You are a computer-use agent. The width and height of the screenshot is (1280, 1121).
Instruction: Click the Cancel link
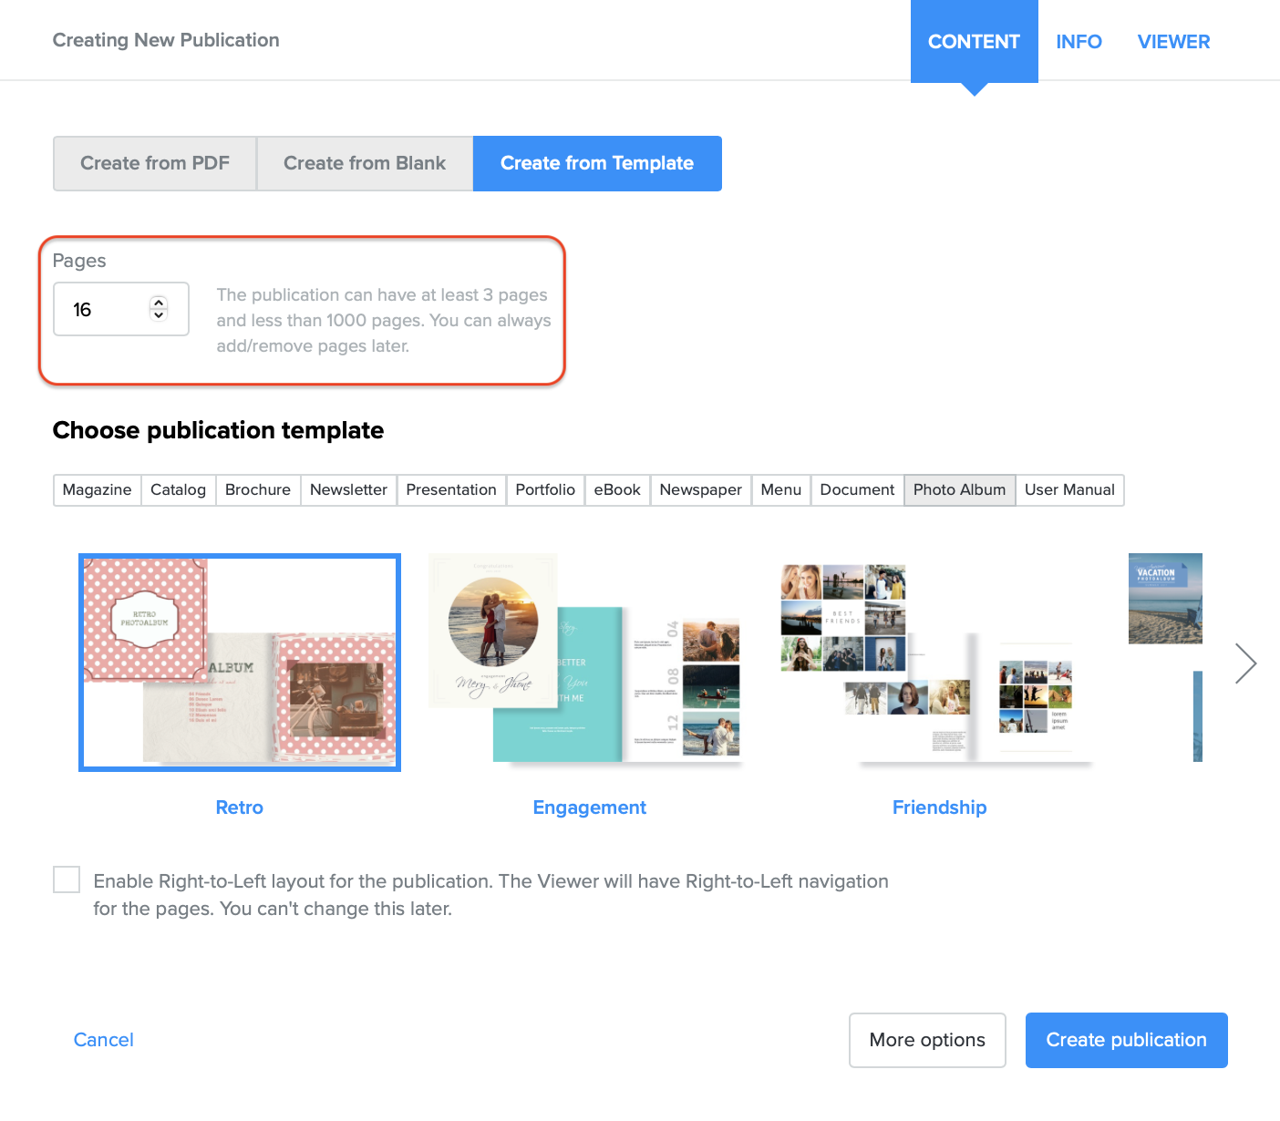[103, 1040]
